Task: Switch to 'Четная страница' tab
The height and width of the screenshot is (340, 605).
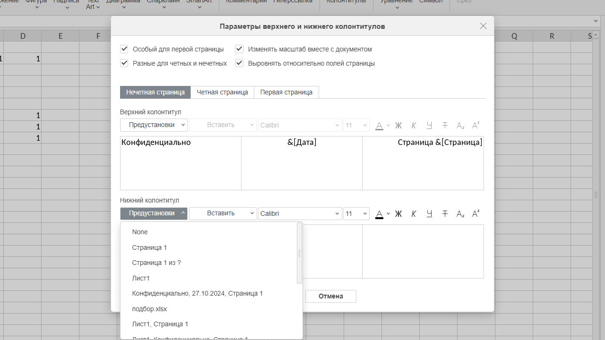Action: (x=222, y=92)
